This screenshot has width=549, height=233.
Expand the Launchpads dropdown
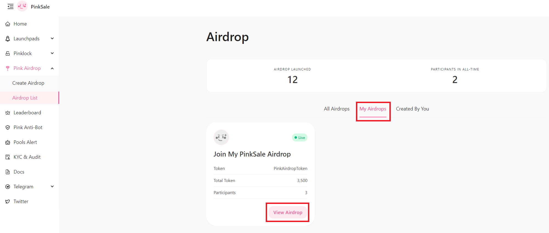pyautogui.click(x=52, y=38)
